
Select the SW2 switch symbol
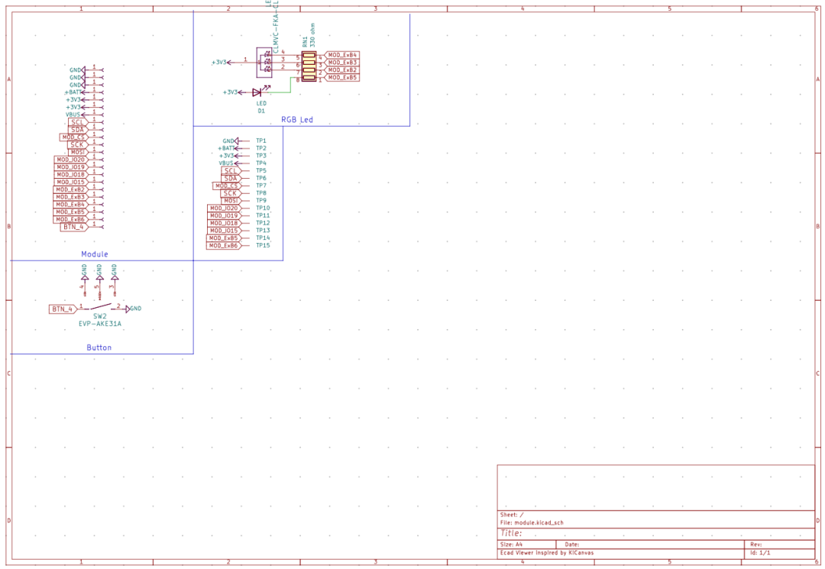coord(100,306)
